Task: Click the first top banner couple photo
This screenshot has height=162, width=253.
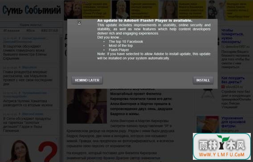Action: tap(73, 9)
